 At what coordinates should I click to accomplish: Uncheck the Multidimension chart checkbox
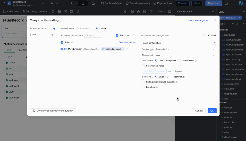coord(62,49)
